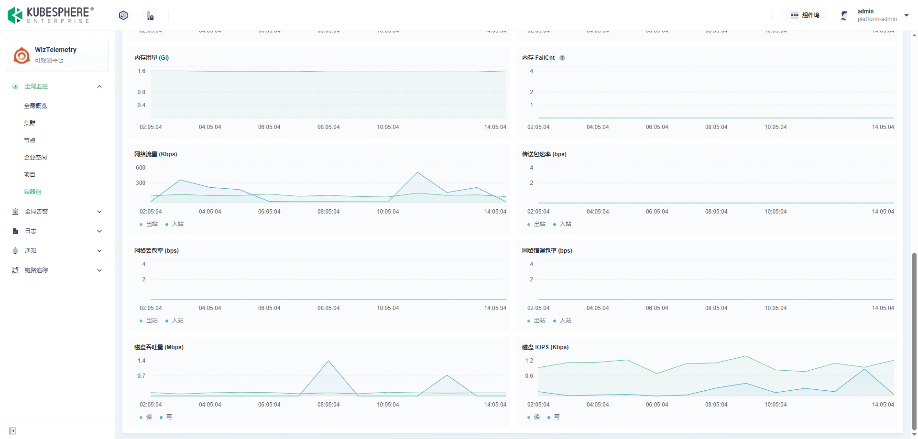Screen dimensions: 918x439
Task: Click the admin user avatar
Action: click(844, 15)
